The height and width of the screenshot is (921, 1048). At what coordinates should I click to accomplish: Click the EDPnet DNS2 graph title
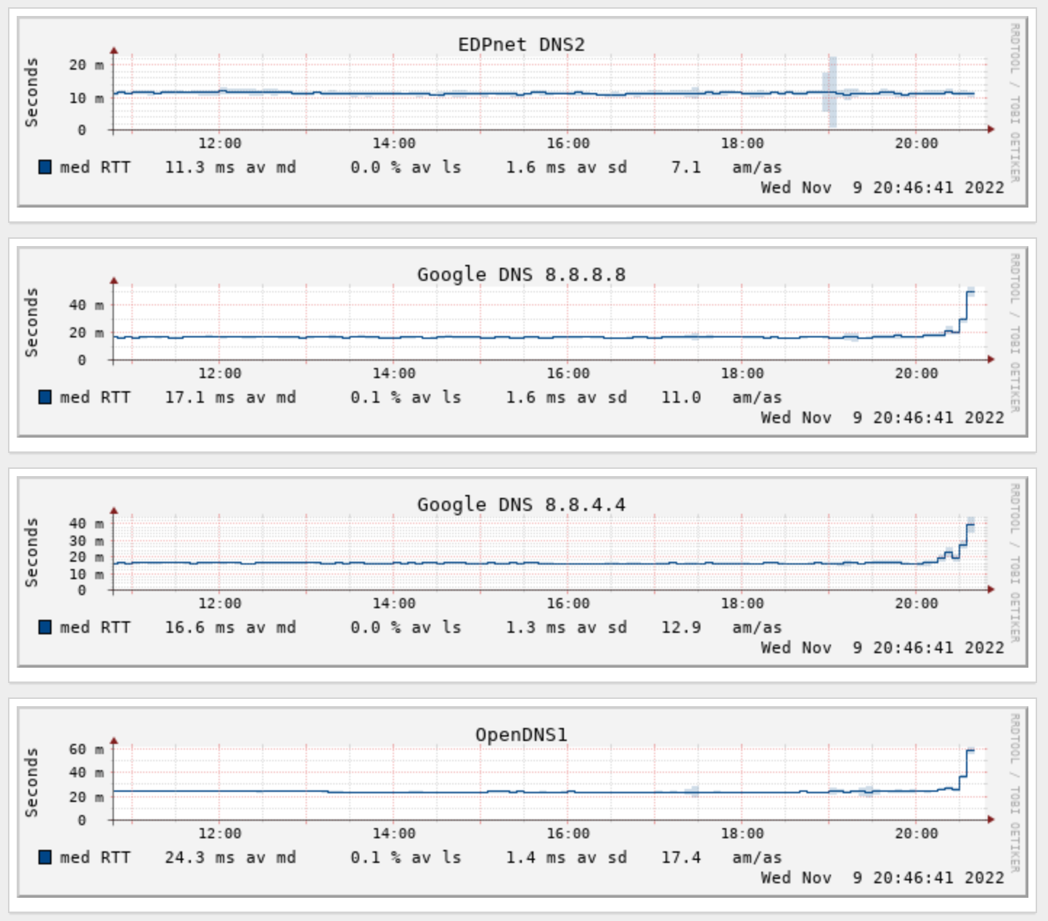(x=521, y=45)
